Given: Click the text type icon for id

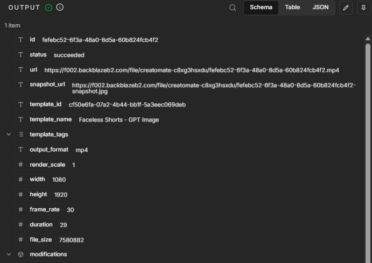Looking at the screenshot, I should (20, 40).
